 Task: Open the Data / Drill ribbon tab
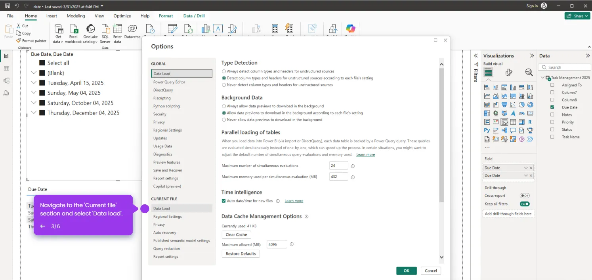[194, 16]
